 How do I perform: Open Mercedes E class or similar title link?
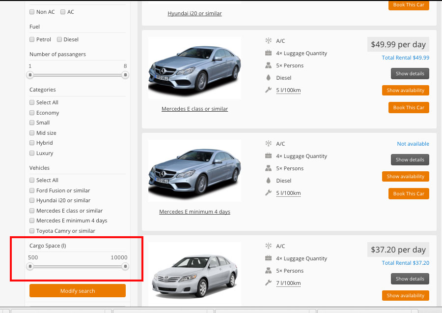point(194,109)
